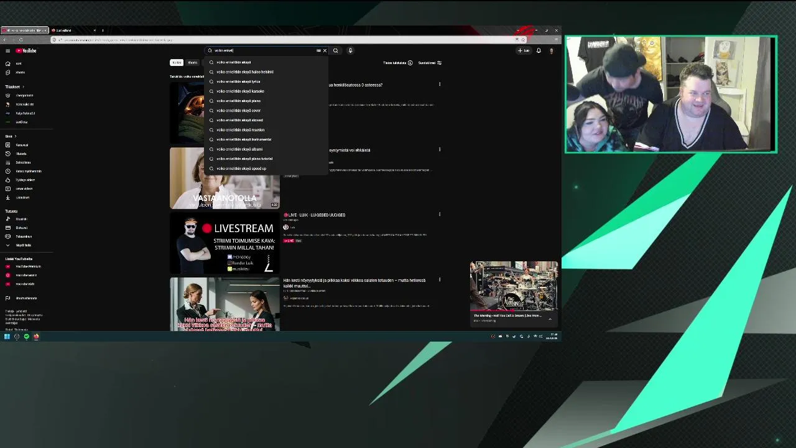
Task: Expand the mini player chevron
Action: [550, 319]
